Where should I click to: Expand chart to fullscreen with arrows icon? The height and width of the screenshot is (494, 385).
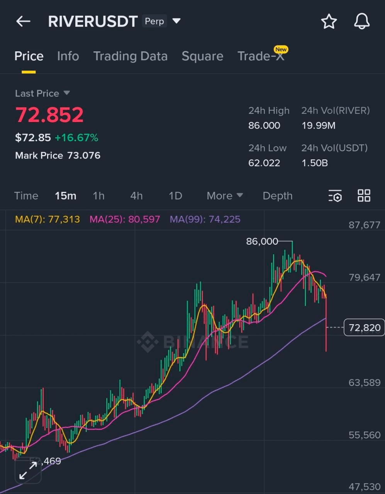click(x=28, y=471)
